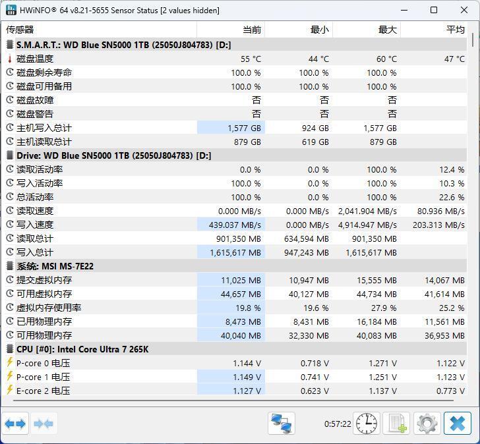The image size is (480, 444).
Task: Click clock icon beside 主机读取总计
Action: [10, 142]
